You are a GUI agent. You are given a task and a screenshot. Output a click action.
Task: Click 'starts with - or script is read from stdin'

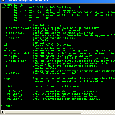68,81
